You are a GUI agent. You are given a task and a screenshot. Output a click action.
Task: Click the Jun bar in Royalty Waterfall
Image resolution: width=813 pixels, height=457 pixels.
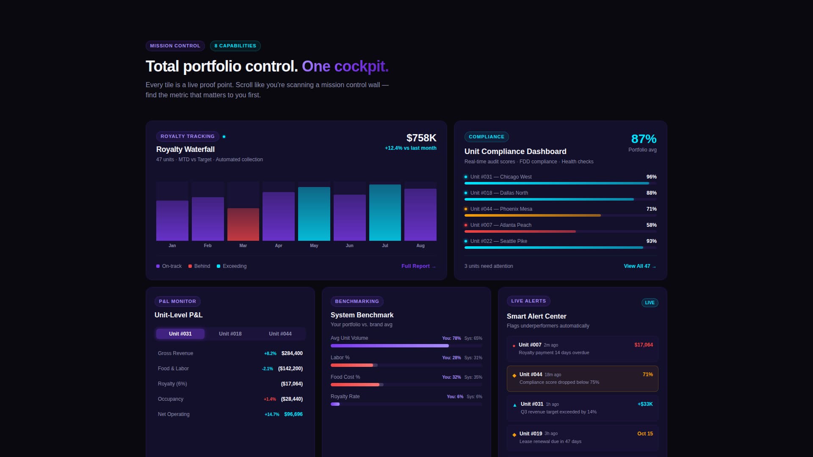point(350,217)
